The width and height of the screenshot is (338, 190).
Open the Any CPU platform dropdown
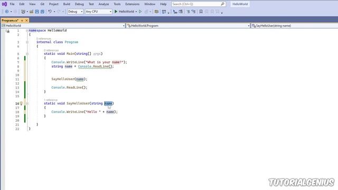[x=99, y=12]
